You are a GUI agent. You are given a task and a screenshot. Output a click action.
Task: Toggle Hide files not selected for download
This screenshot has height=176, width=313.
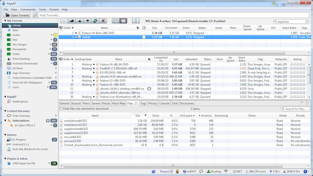[61, 109]
